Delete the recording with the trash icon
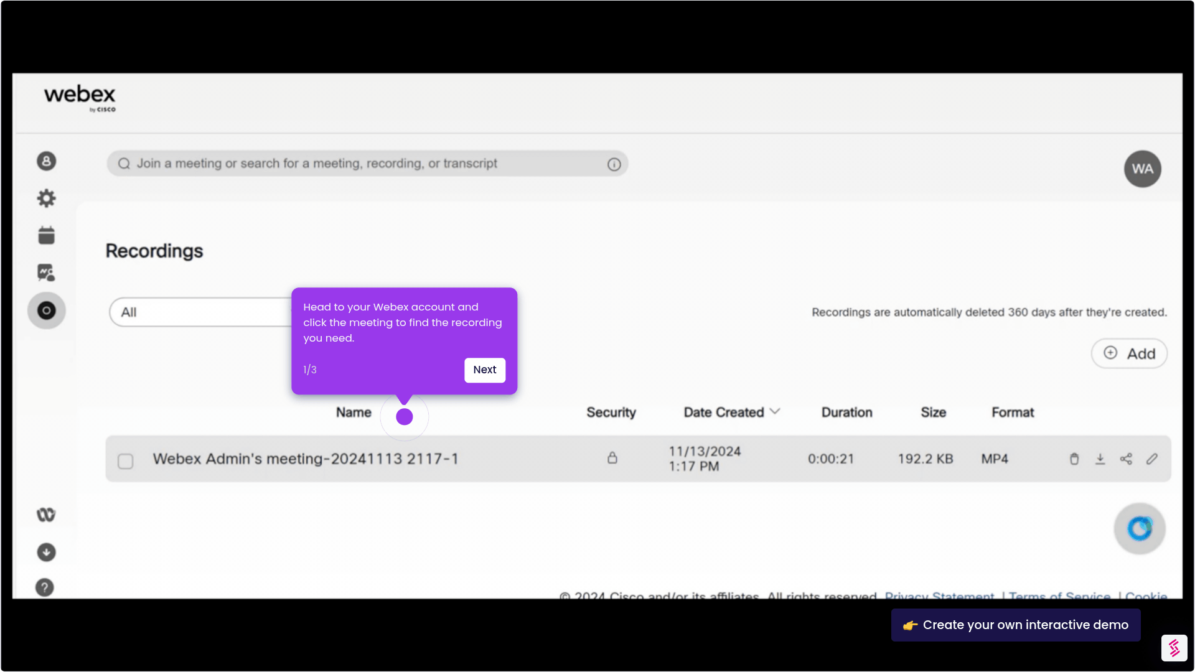Viewport: 1195px width, 672px height. (1074, 459)
